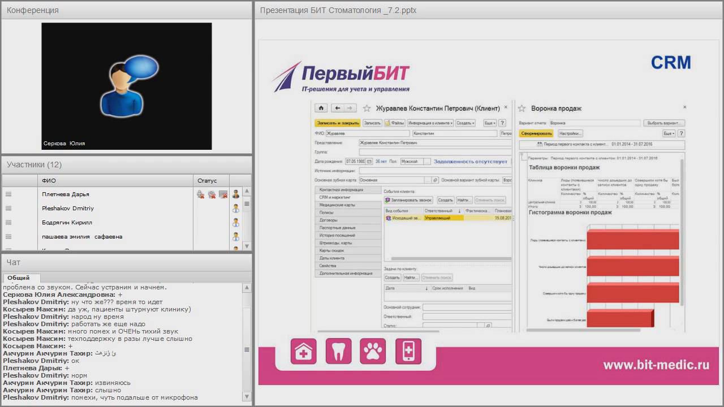Open the Пол selection field

415,162
